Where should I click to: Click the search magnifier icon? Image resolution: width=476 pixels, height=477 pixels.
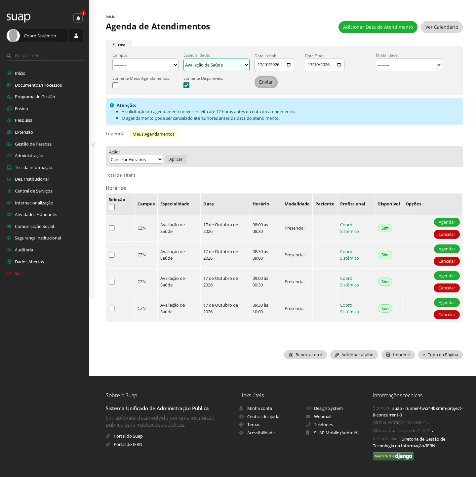[9, 56]
